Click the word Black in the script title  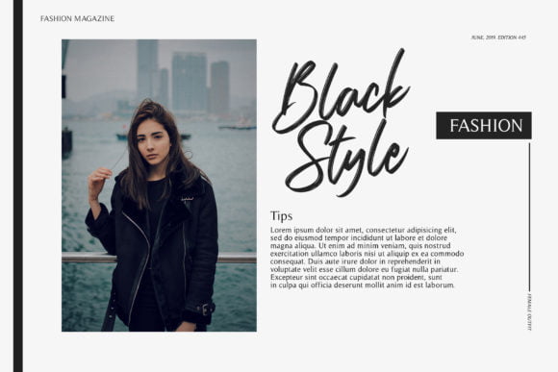[x=342, y=90]
